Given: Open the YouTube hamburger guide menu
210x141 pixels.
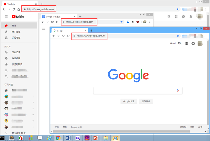Looking at the screenshot, I should pyautogui.click(x=6, y=16).
